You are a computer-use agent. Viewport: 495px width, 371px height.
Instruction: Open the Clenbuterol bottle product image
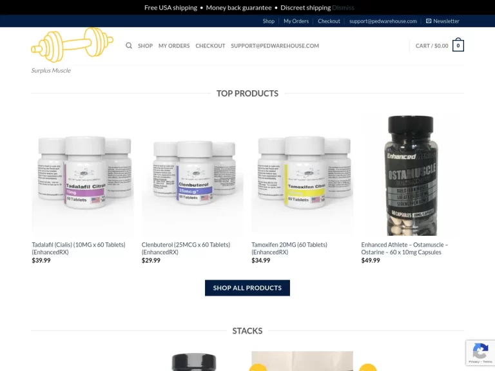(193, 175)
